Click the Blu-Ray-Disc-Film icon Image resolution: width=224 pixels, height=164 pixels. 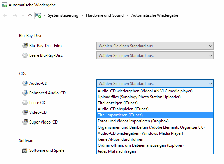click(25, 46)
